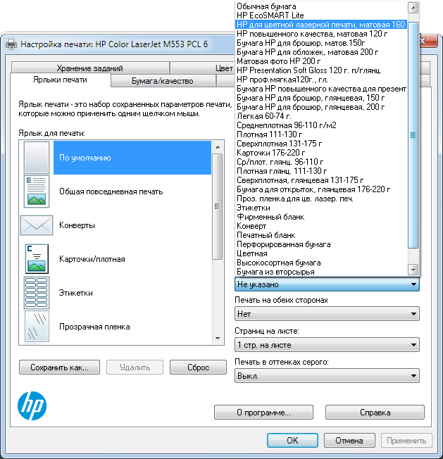Select По умолчанию print shortcut
Viewport: 443px width, 459px height.
point(132,158)
